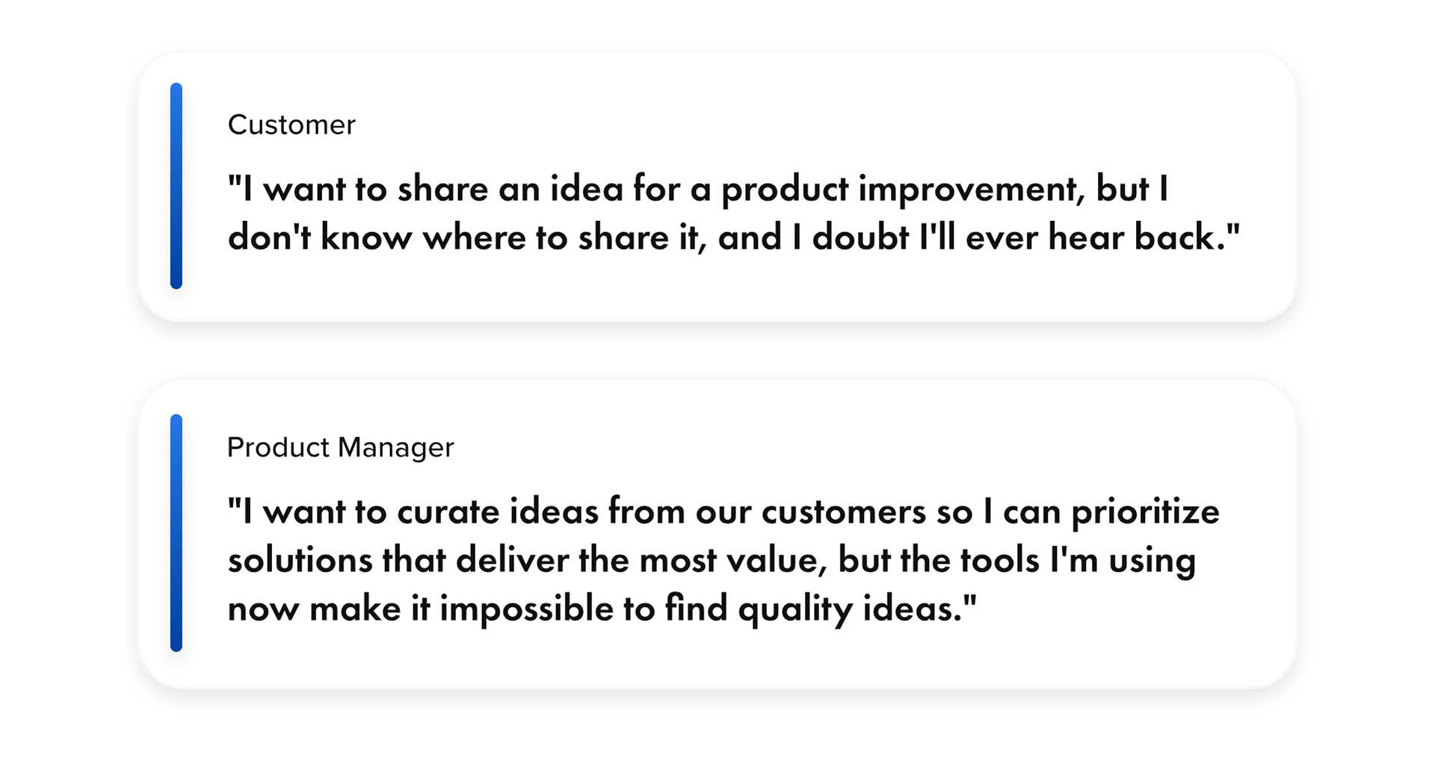
Task: Select the Product Manager quote card
Action: point(717,534)
